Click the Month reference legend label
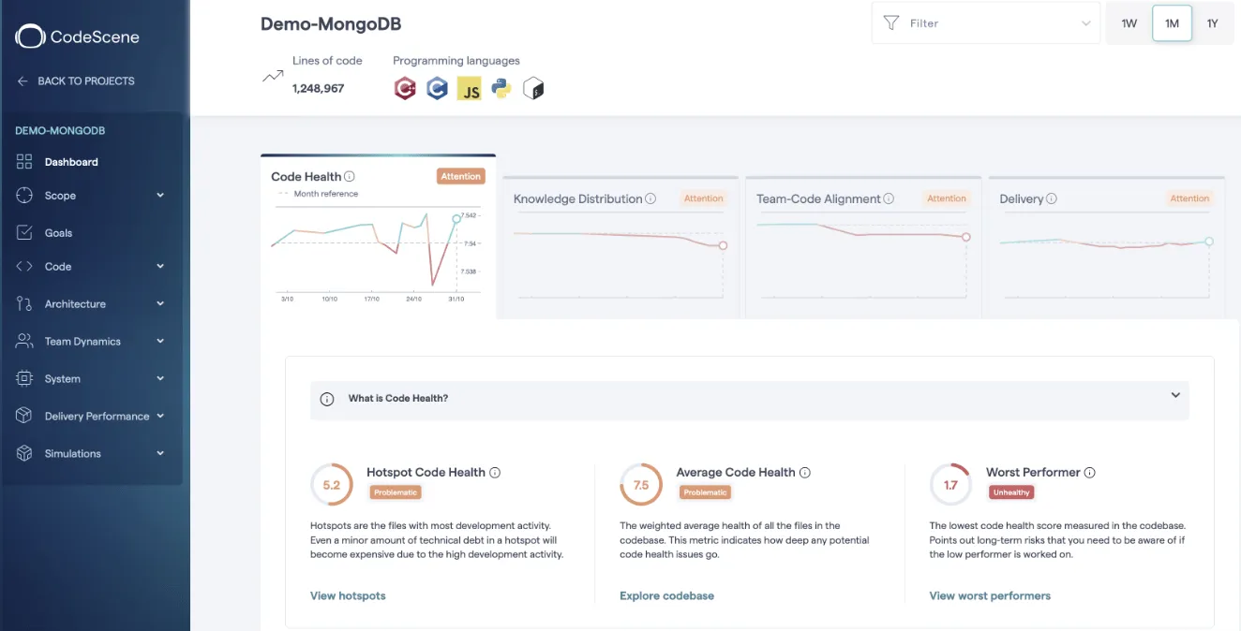 (x=326, y=194)
